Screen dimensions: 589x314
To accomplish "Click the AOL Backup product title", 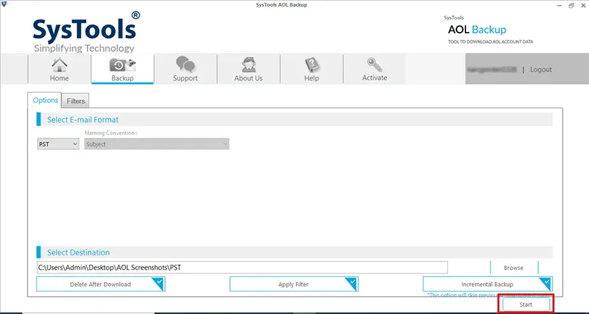I will tap(477, 29).
